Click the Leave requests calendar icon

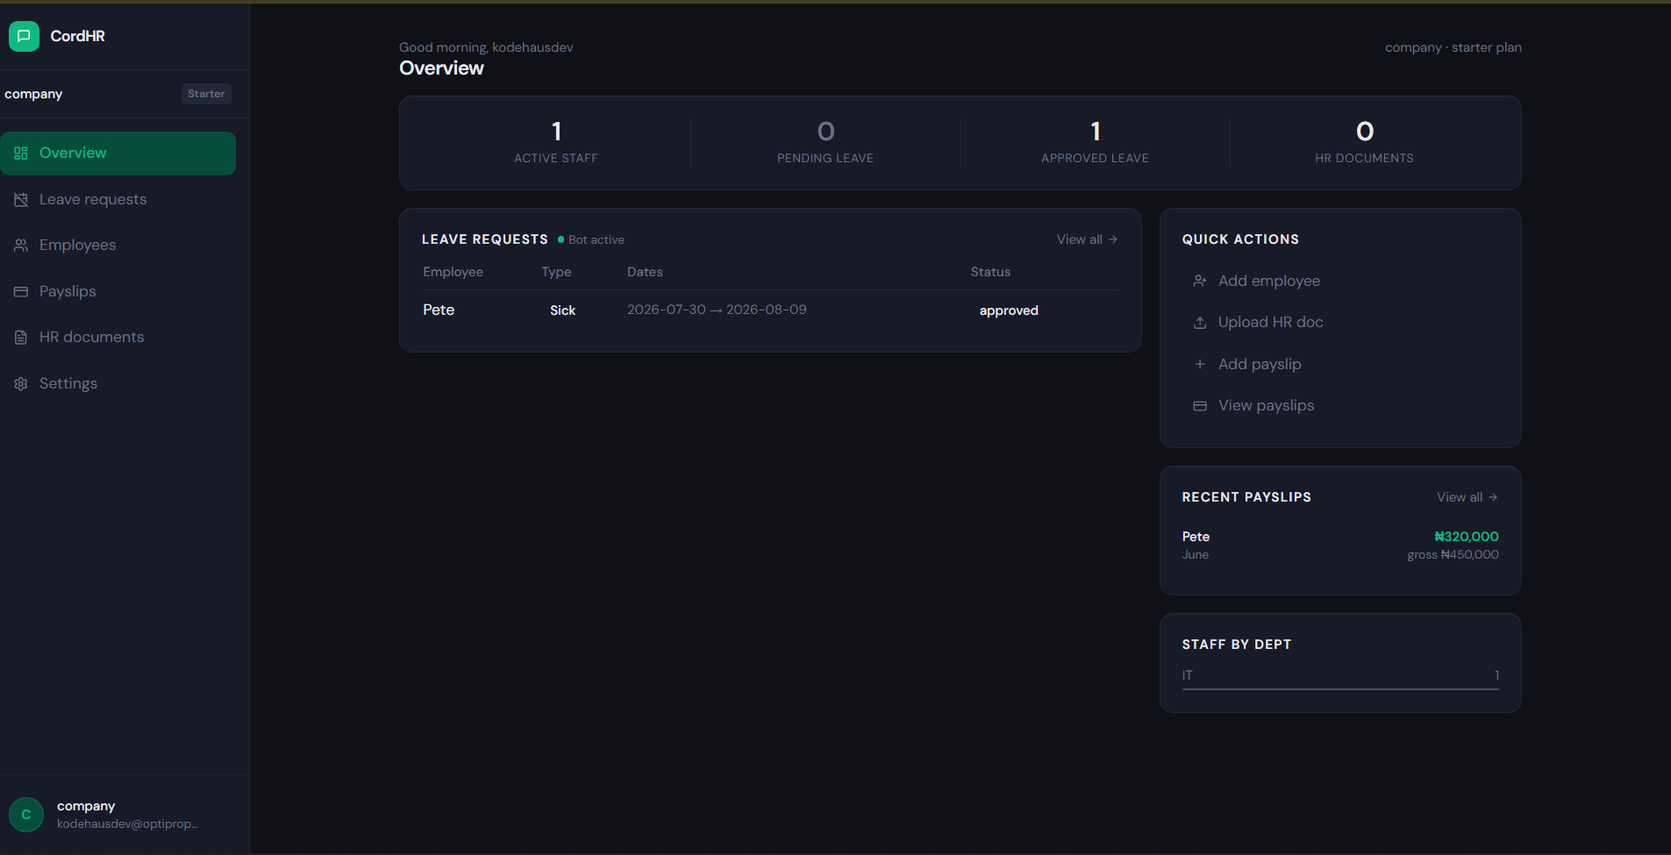(21, 200)
